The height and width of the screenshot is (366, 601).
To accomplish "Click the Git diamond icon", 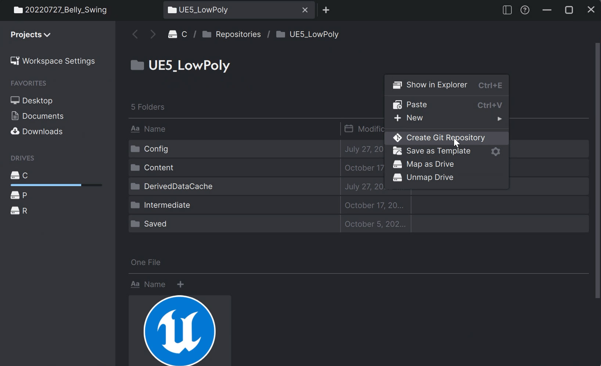I will pos(397,138).
